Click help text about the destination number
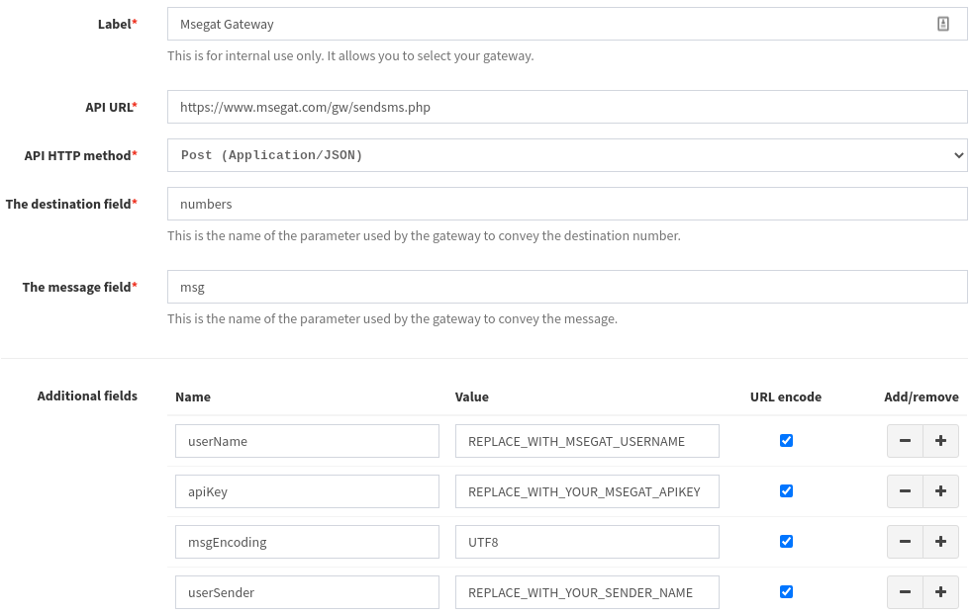Screen dimensions: 972x615 (424, 236)
